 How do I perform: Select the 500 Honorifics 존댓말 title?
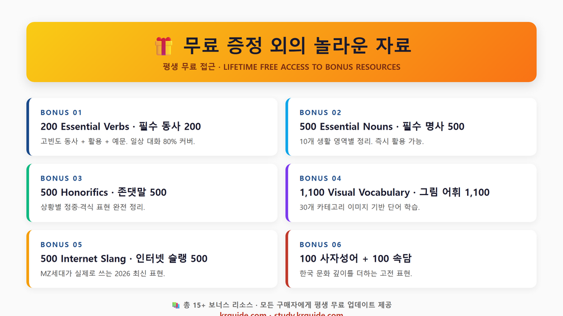point(104,192)
